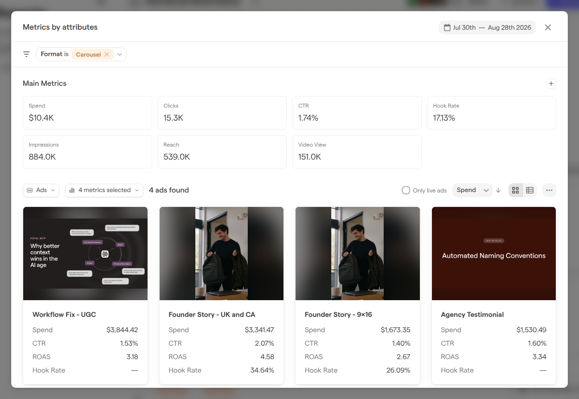
Task: Open Founder Story - UK and CA thumbnail
Action: (221, 253)
